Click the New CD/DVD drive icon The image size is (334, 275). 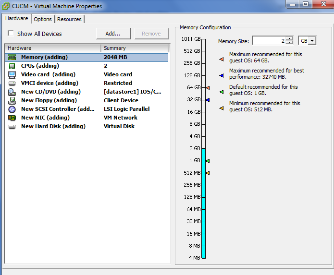point(12,92)
